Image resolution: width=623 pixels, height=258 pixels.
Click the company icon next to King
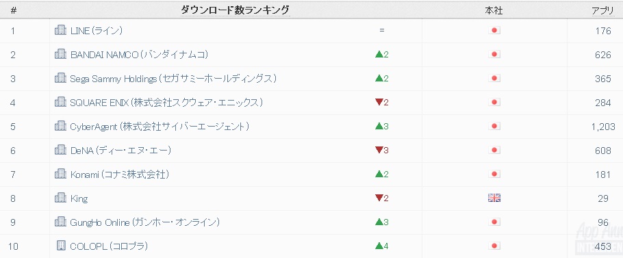[x=60, y=198]
